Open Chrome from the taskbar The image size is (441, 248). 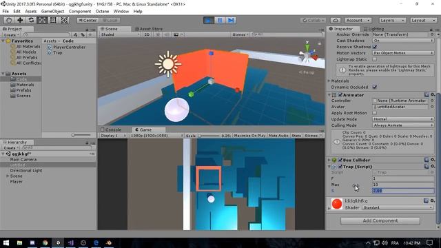coord(45,242)
